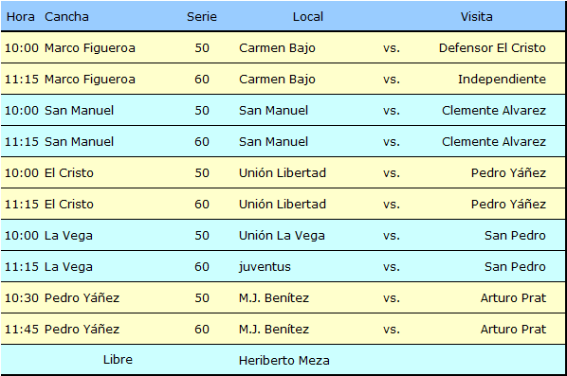Select Defensor El Cristo visiting team
This screenshot has width=567, height=376.
[492, 47]
